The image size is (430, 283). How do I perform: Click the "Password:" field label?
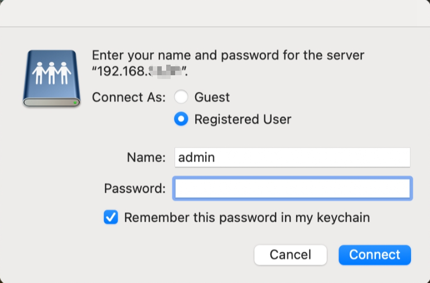[x=134, y=188]
